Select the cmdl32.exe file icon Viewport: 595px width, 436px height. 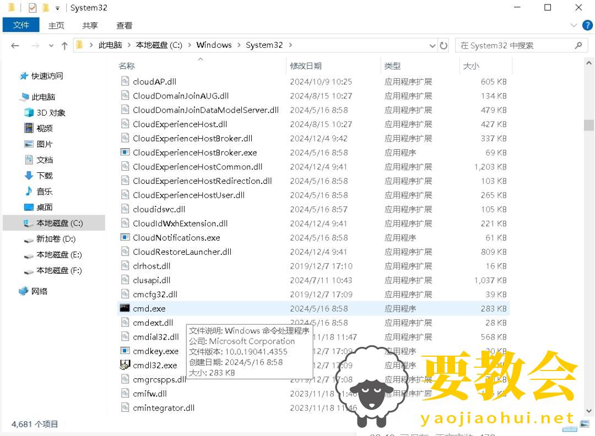(125, 365)
